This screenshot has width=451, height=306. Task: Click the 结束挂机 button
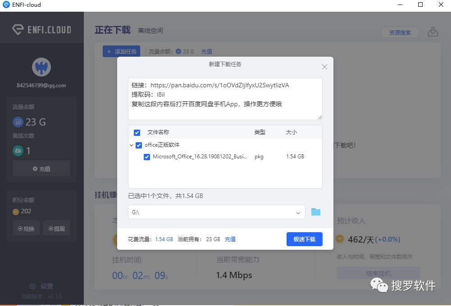[x=378, y=273]
